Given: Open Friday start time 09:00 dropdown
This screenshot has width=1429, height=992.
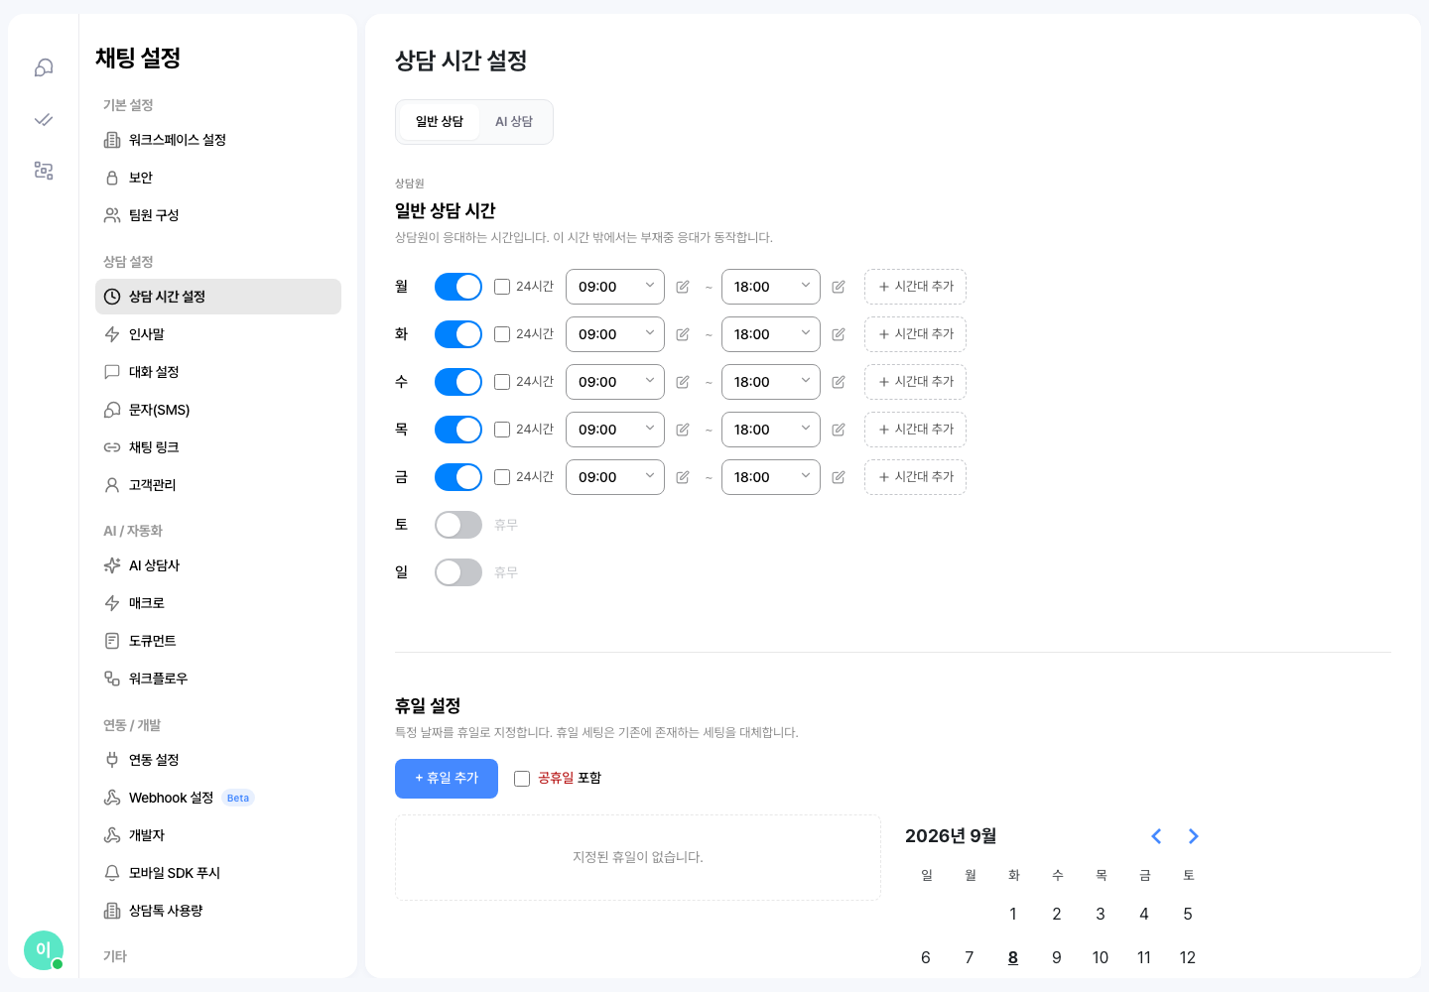Looking at the screenshot, I should [615, 477].
